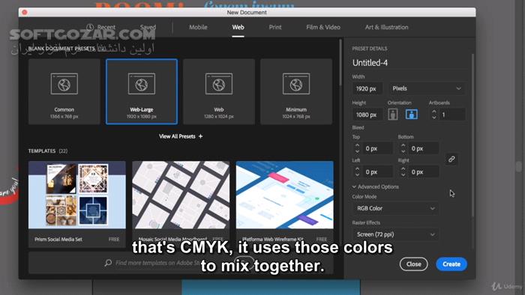
Task: Click the Create button
Action: [451, 264]
